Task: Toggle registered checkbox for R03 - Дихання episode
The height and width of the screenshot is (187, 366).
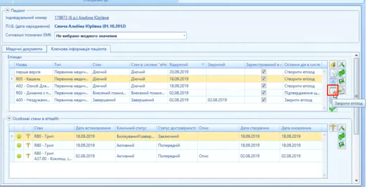Action: coord(264,93)
